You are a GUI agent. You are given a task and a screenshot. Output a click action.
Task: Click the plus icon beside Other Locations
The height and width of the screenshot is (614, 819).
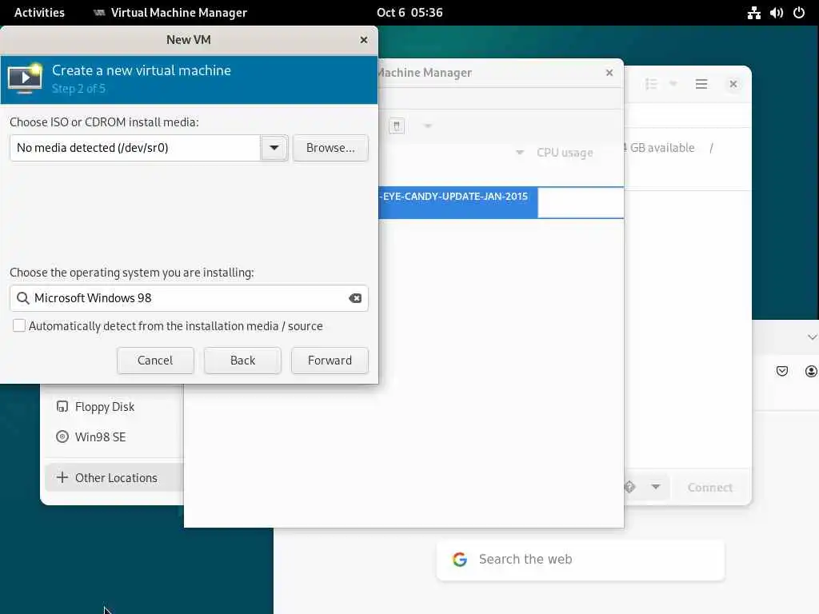[x=62, y=477]
